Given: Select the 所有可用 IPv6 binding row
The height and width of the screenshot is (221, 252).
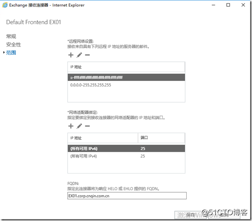Looking at the screenshot, I should pos(126,148).
